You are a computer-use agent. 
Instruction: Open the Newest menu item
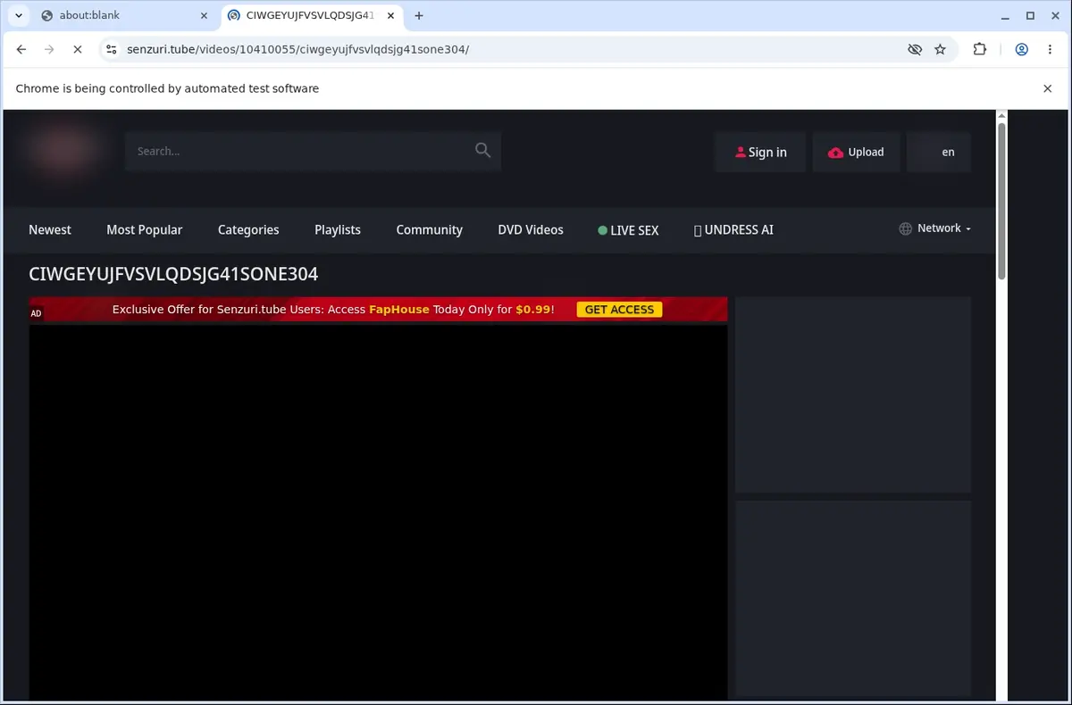(50, 229)
